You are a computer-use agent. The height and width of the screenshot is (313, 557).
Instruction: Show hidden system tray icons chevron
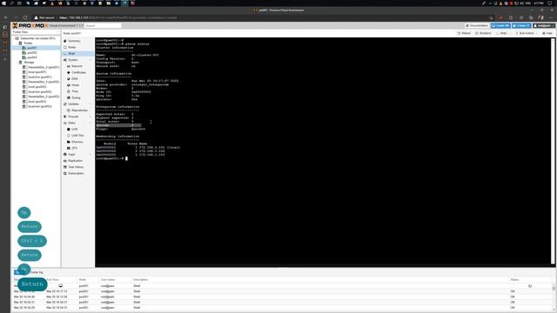click(x=490, y=3)
